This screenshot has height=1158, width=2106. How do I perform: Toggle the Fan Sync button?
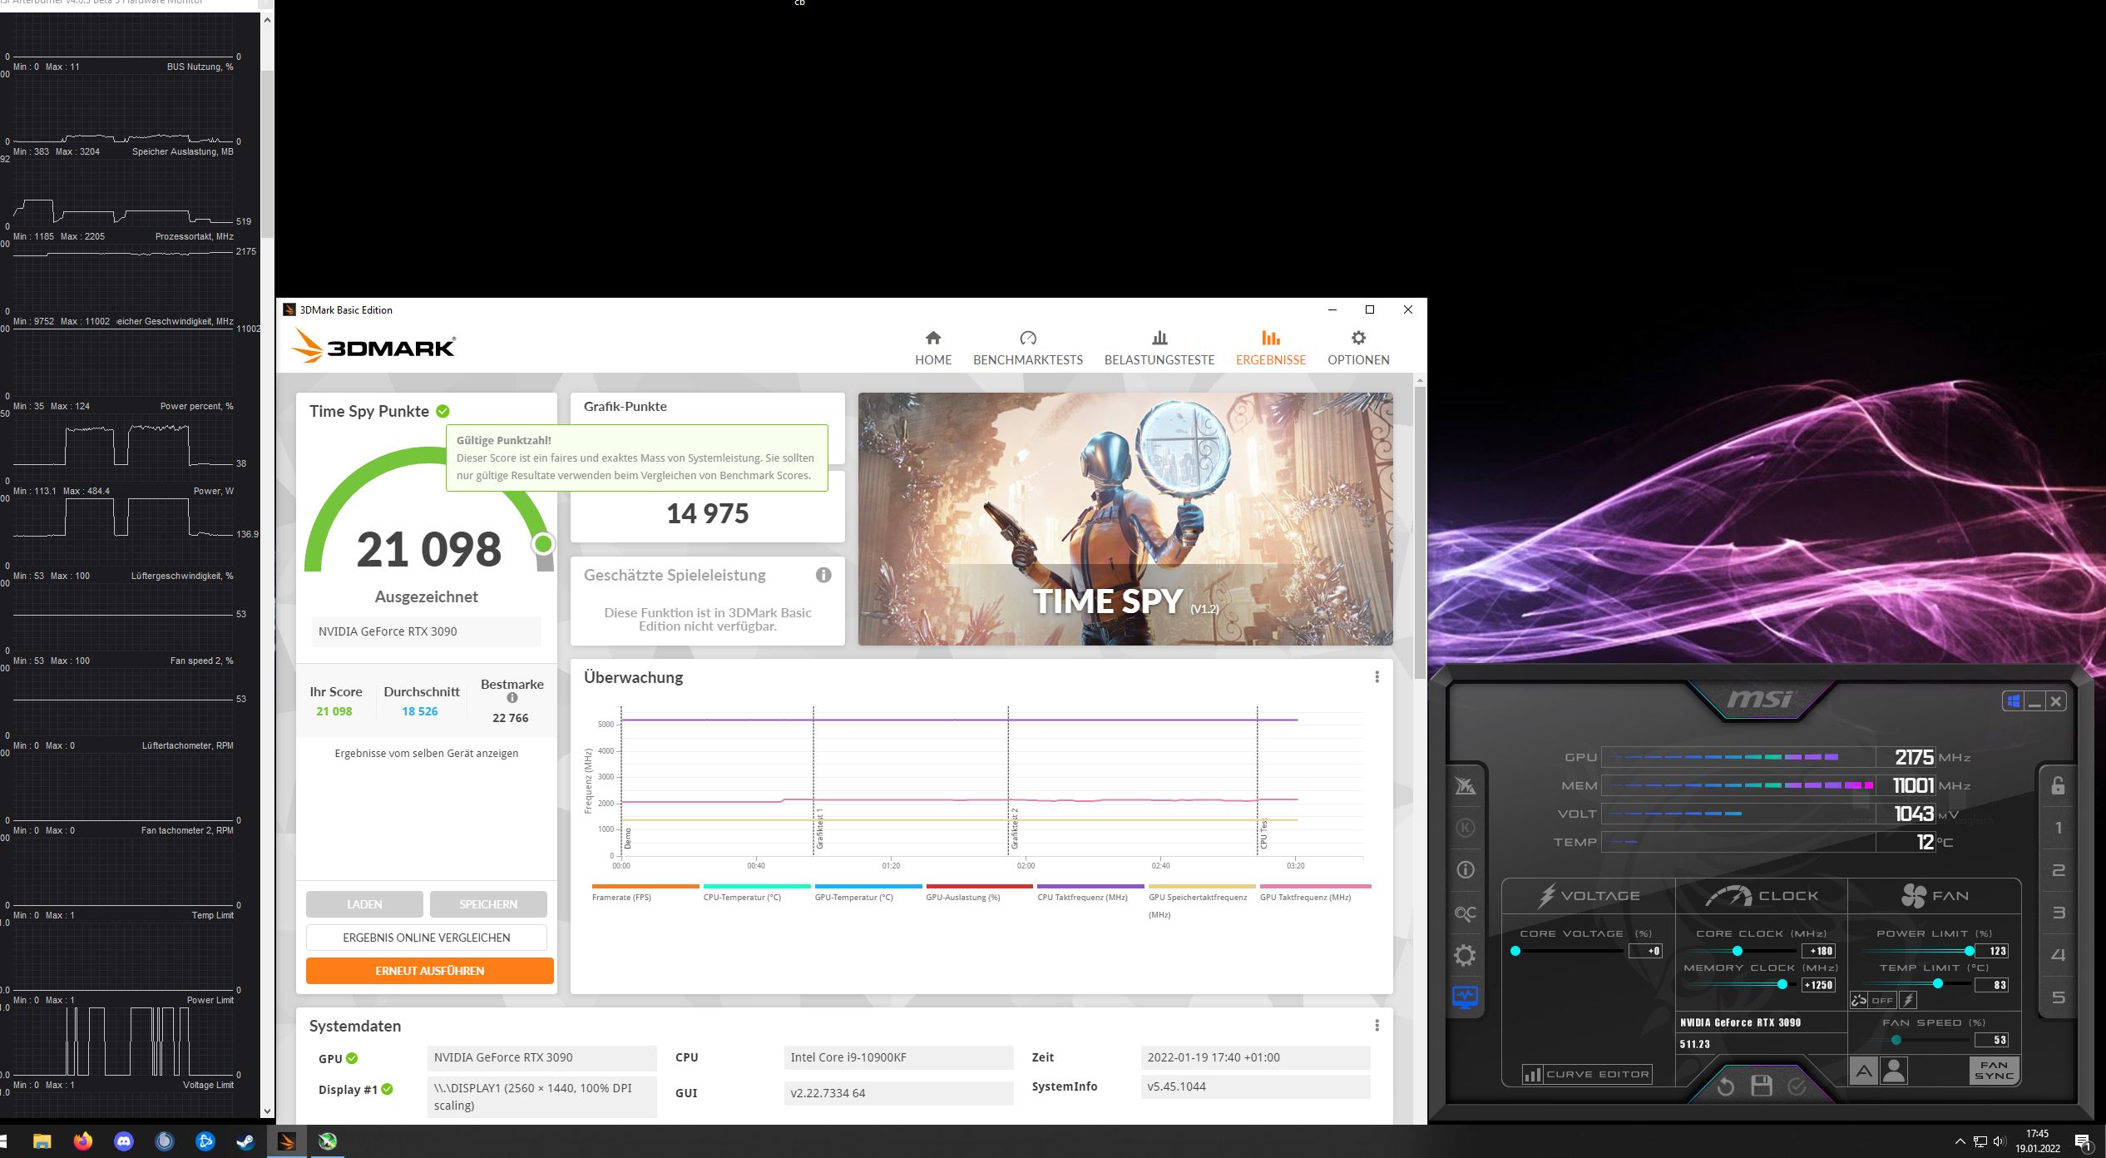click(1993, 1070)
